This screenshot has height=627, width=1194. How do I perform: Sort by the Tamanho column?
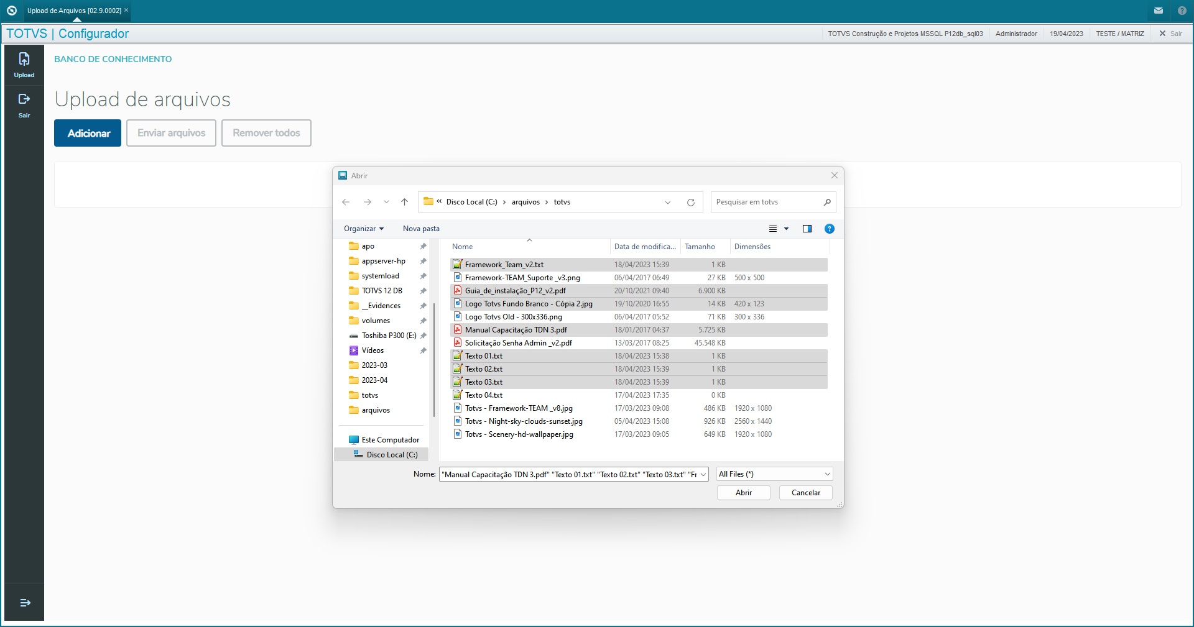tap(705, 247)
